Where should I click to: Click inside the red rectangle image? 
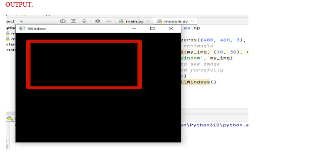point(84,64)
